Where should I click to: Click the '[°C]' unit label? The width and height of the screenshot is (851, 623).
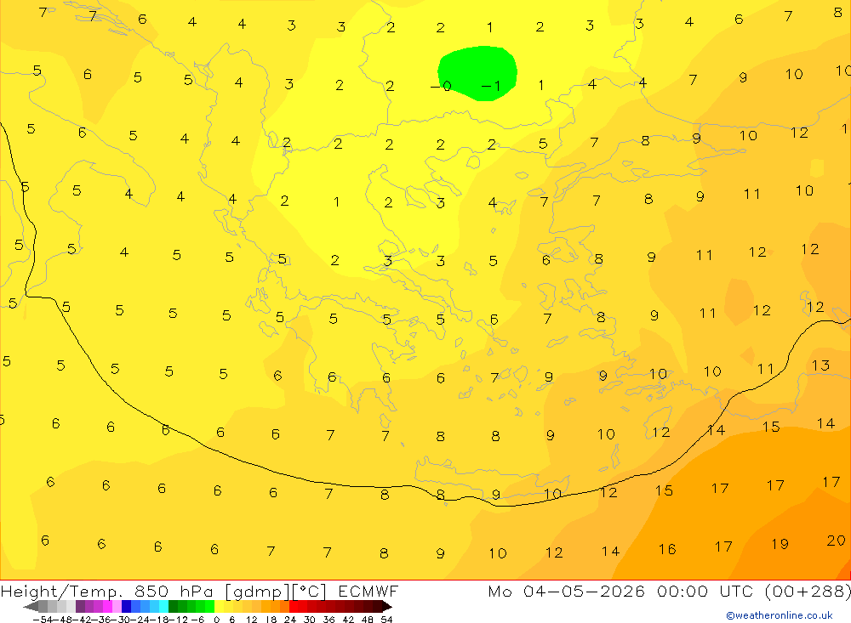(x=308, y=591)
